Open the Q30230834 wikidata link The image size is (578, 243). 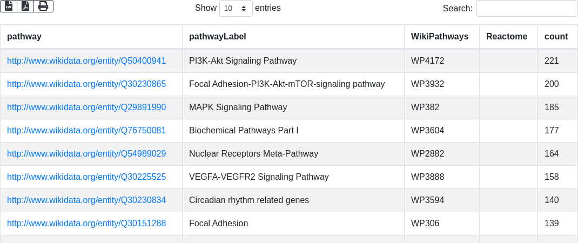(x=86, y=200)
